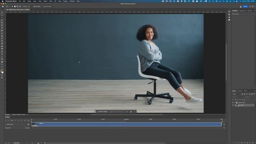Viewport: 256px width, 144px height.
Task: Choose the Subtract from selection mode icon
Action: [x=18, y=6]
